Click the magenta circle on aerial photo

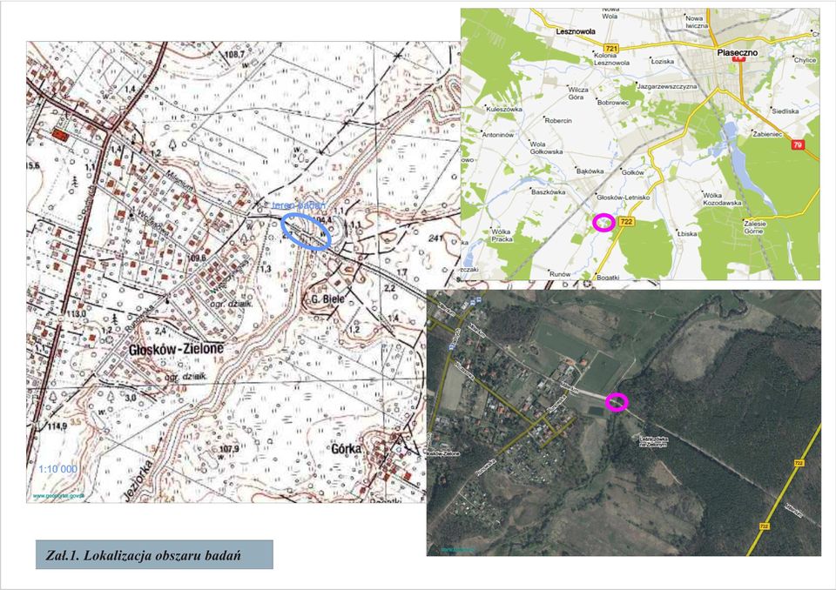coord(617,402)
